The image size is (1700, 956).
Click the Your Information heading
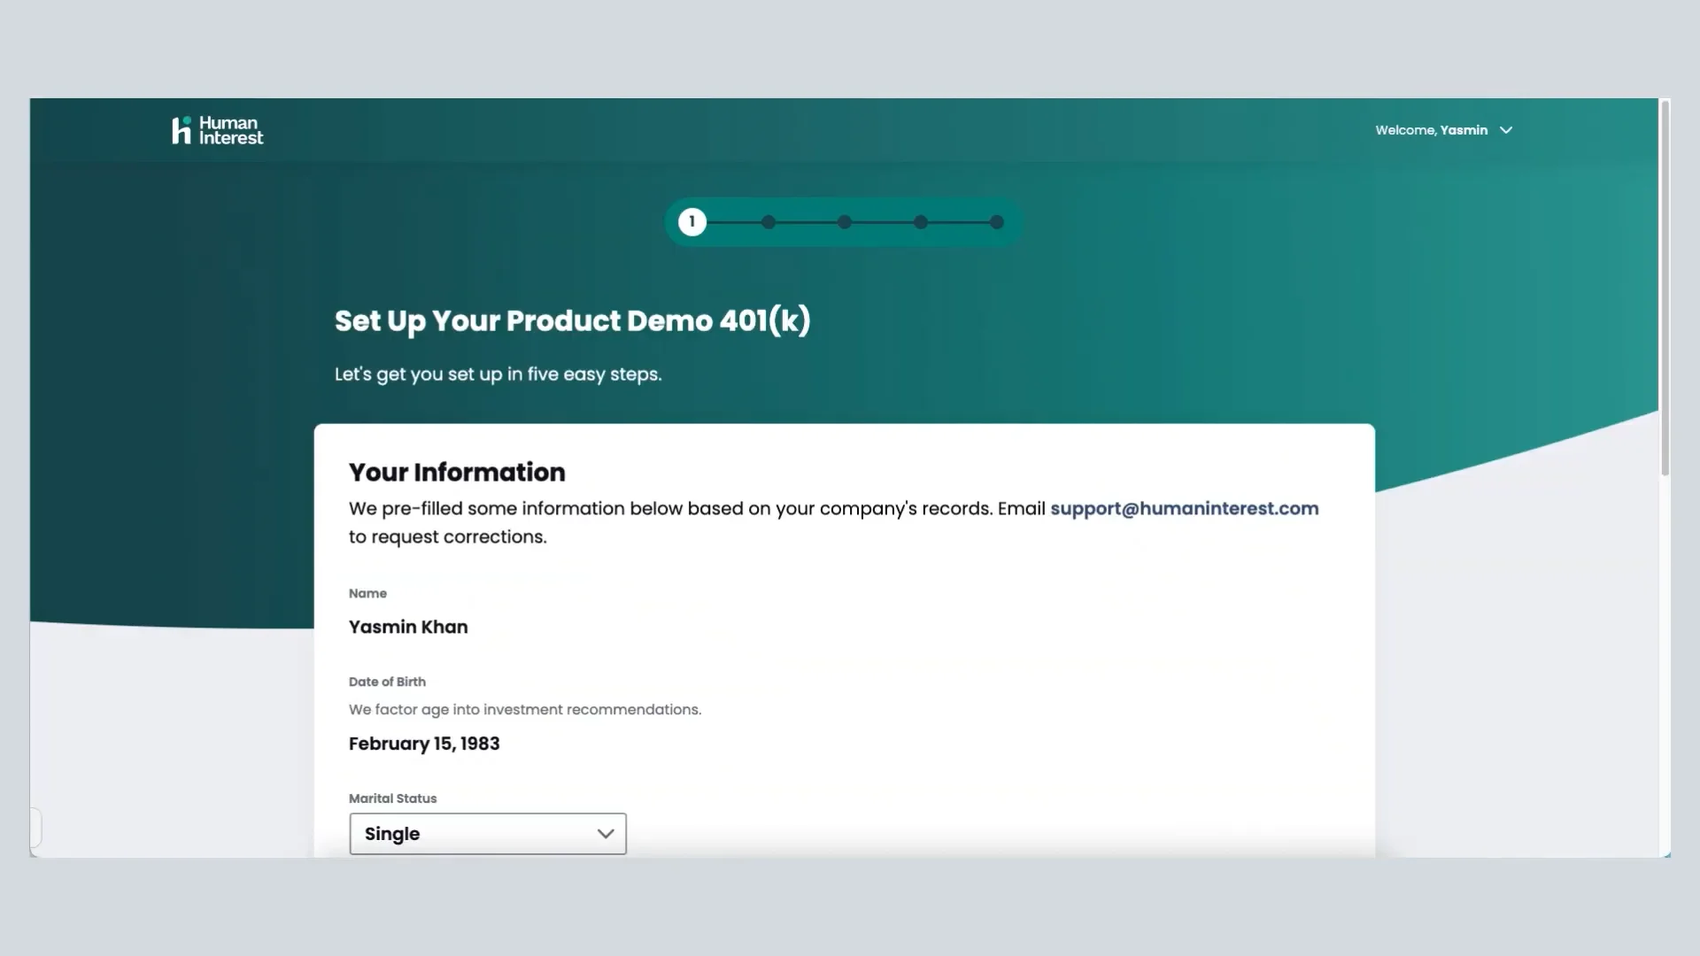click(x=457, y=473)
